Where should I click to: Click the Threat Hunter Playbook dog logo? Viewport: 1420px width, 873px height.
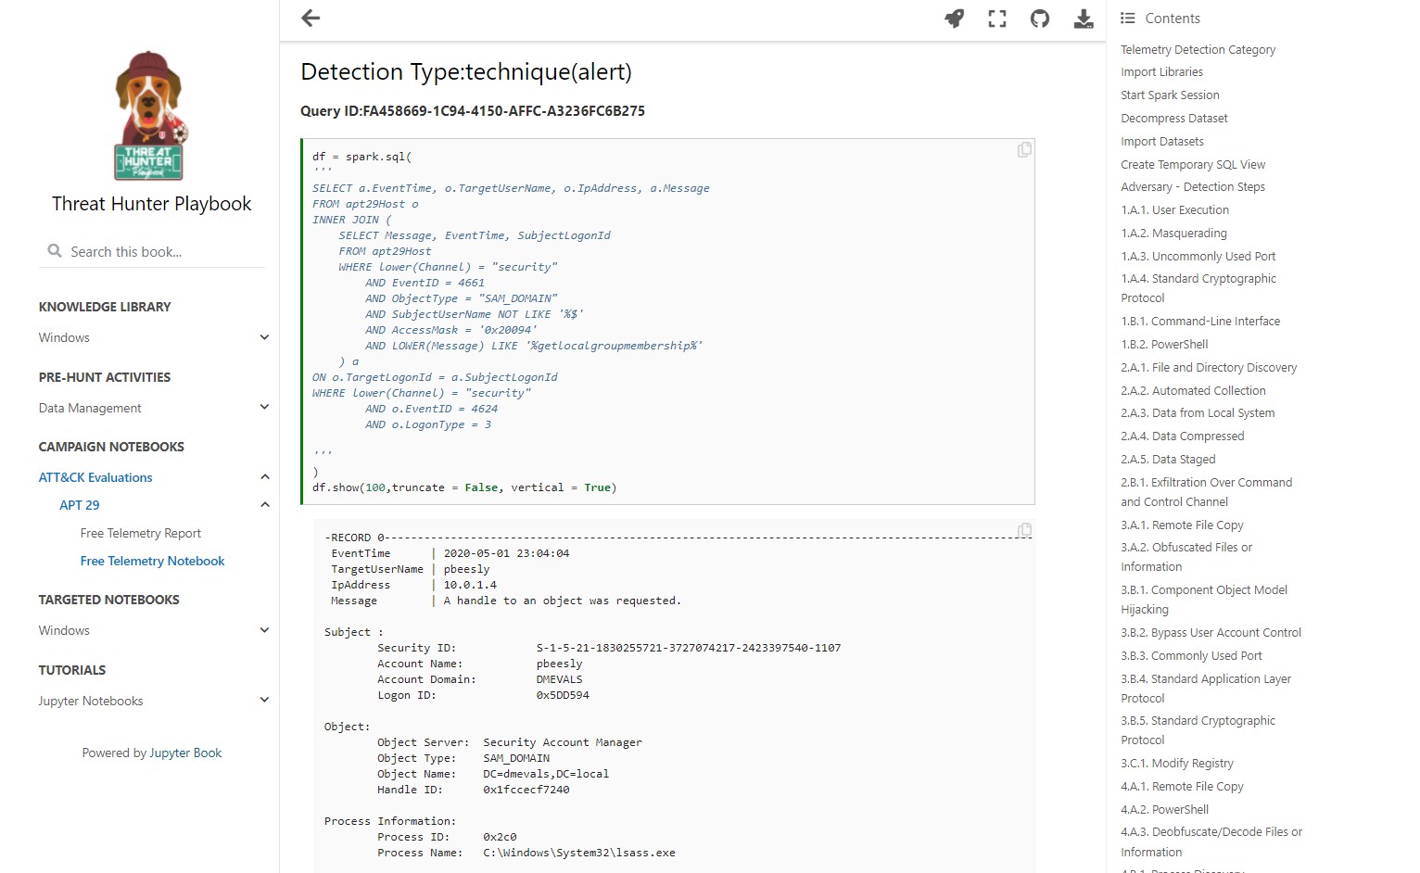[x=150, y=116]
